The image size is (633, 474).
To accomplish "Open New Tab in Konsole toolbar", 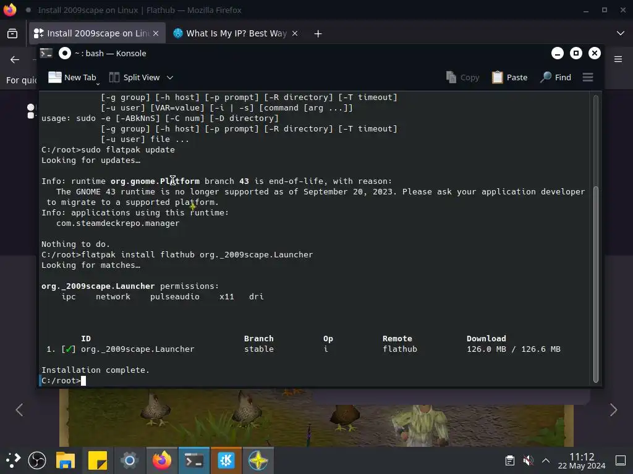I will 72,77.
